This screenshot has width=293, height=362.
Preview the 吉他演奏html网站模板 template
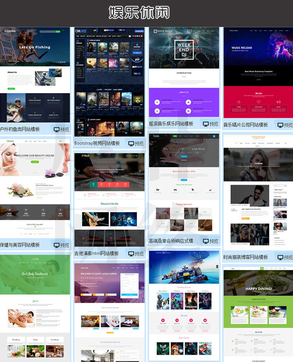pyautogui.click(x=136, y=254)
